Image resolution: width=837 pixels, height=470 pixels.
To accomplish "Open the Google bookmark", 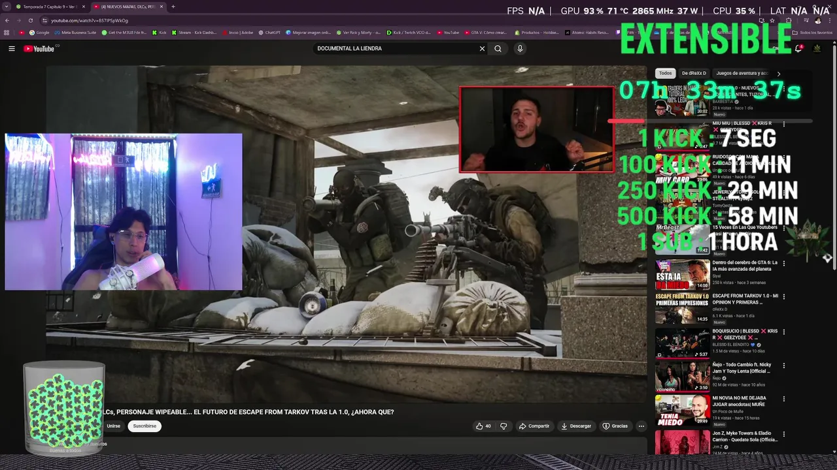I will (39, 32).
